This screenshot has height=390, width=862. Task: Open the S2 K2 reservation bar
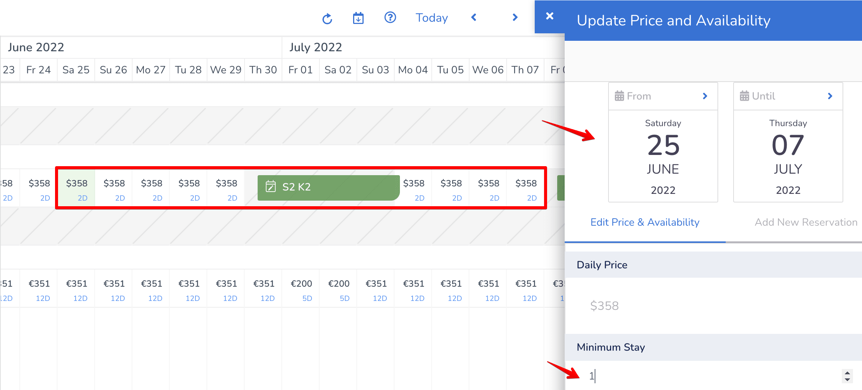pos(329,188)
